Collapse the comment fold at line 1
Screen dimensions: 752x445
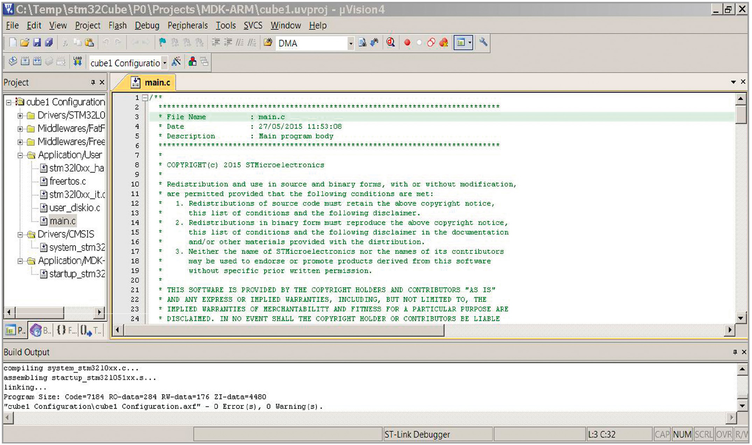click(145, 98)
